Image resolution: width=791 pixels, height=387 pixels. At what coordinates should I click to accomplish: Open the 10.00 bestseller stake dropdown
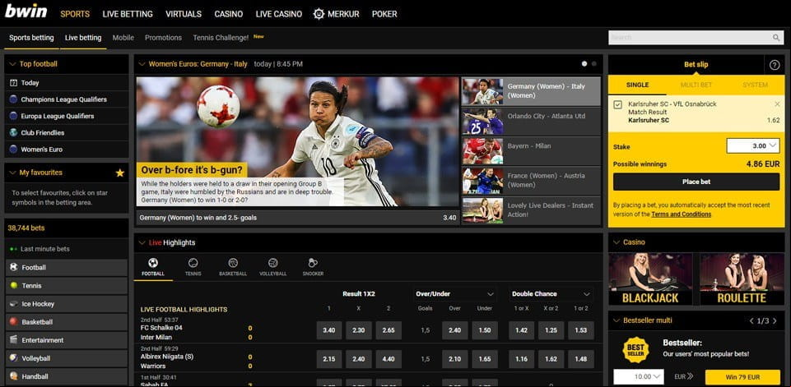pyautogui.click(x=639, y=376)
